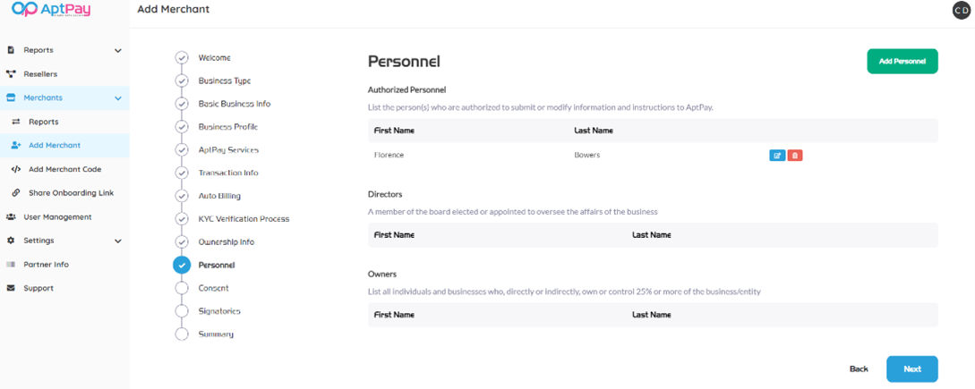Open Reports under Merchants
This screenshot has width=975, height=389.
43,122
